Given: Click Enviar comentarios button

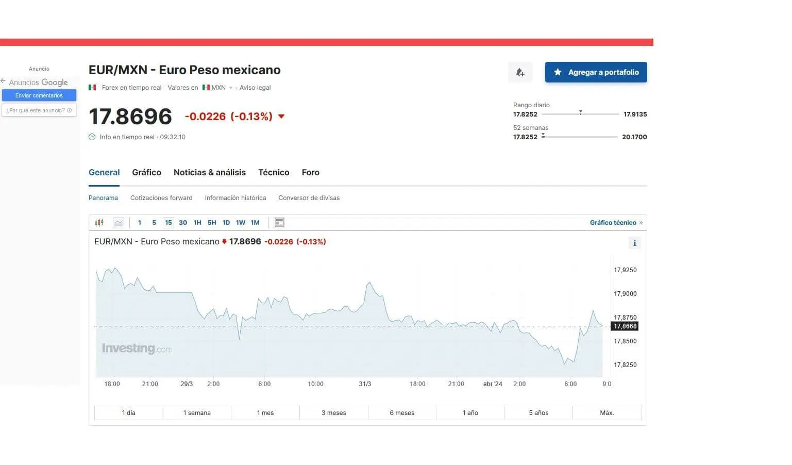Looking at the screenshot, I should (x=39, y=95).
